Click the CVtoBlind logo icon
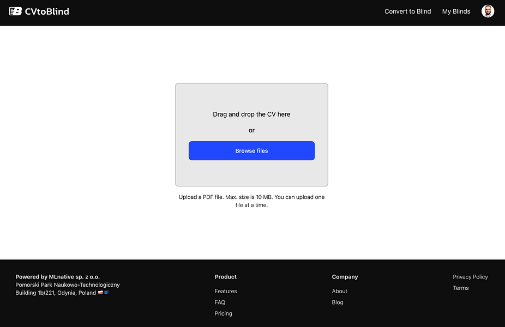505x327 pixels. pyautogui.click(x=15, y=11)
